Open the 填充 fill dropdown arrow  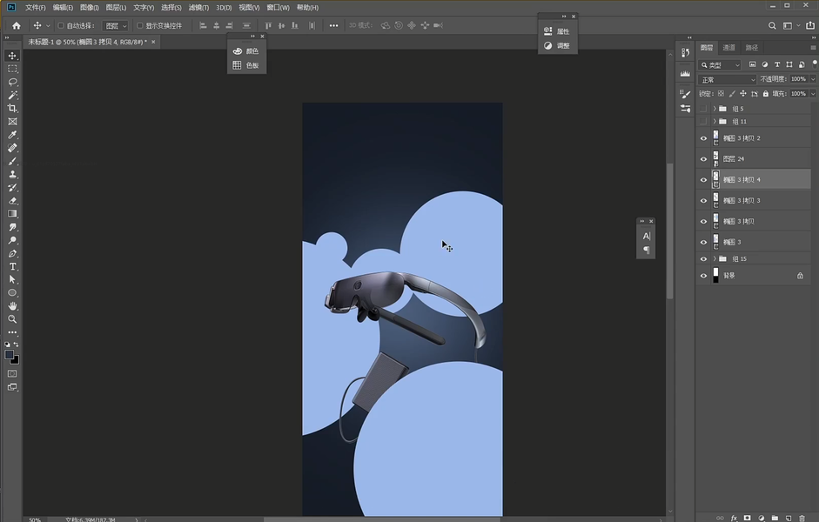813,94
